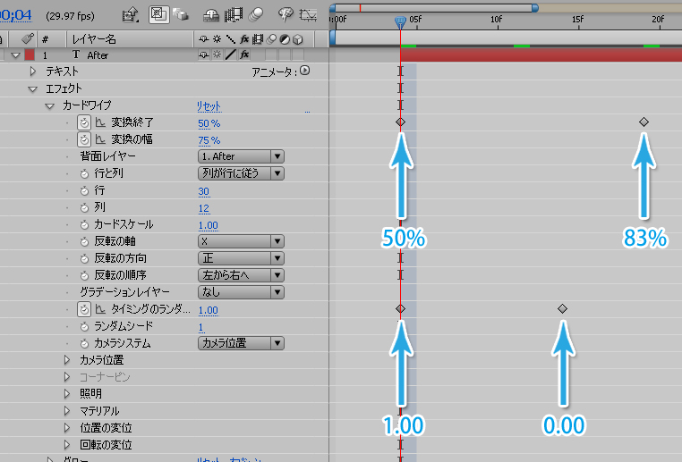Click the Frame Blending enable icon
The height and width of the screenshot is (462, 682).
235,14
